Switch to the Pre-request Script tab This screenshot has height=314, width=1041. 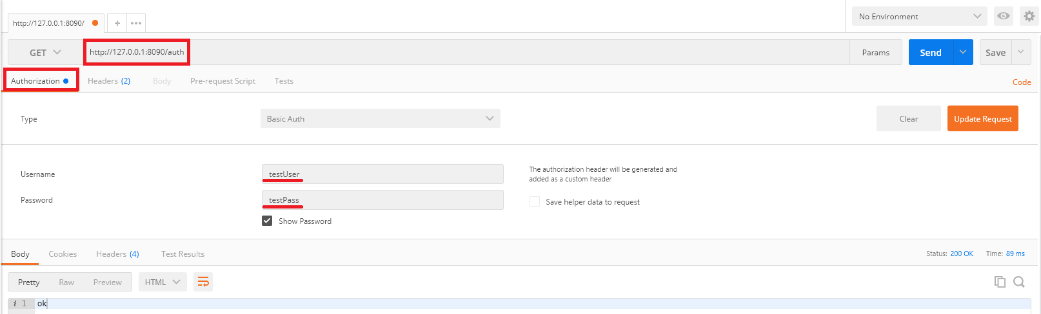coord(223,81)
